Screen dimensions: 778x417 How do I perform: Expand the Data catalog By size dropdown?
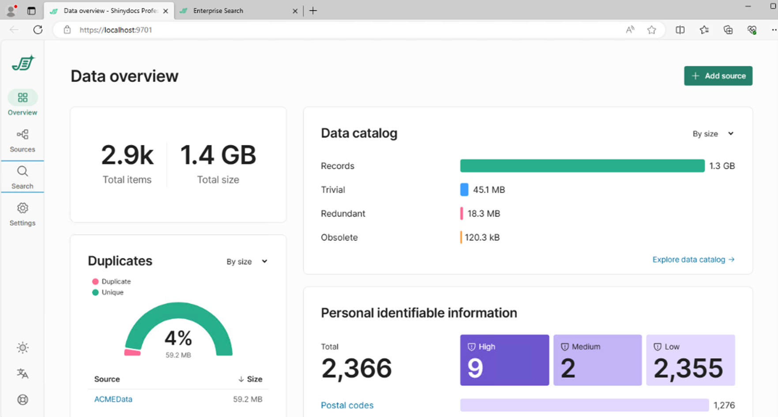coord(713,134)
